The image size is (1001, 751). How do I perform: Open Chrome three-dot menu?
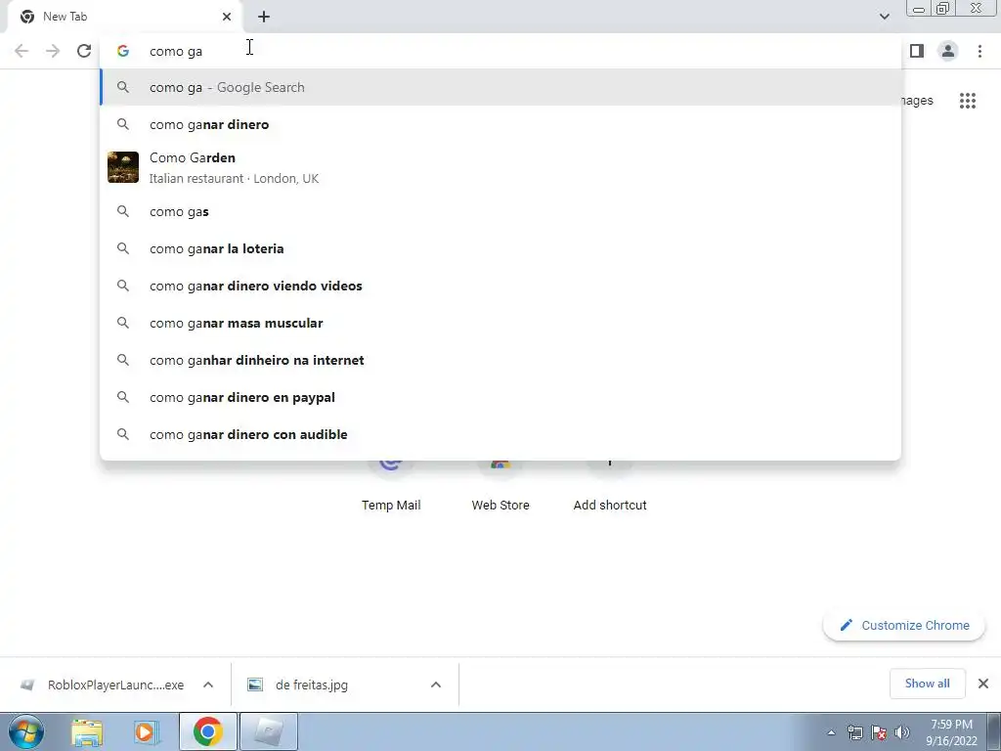coord(979,51)
